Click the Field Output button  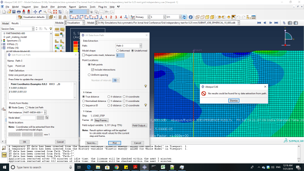[139, 126]
